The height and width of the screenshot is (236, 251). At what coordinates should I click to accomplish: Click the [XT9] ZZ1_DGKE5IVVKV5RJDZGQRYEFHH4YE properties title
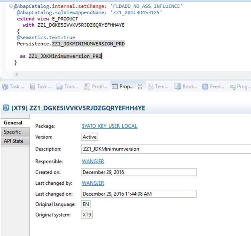78,108
